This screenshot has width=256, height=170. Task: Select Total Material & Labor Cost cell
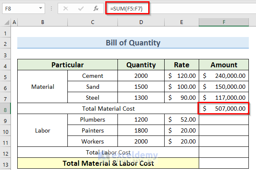coord(108,163)
